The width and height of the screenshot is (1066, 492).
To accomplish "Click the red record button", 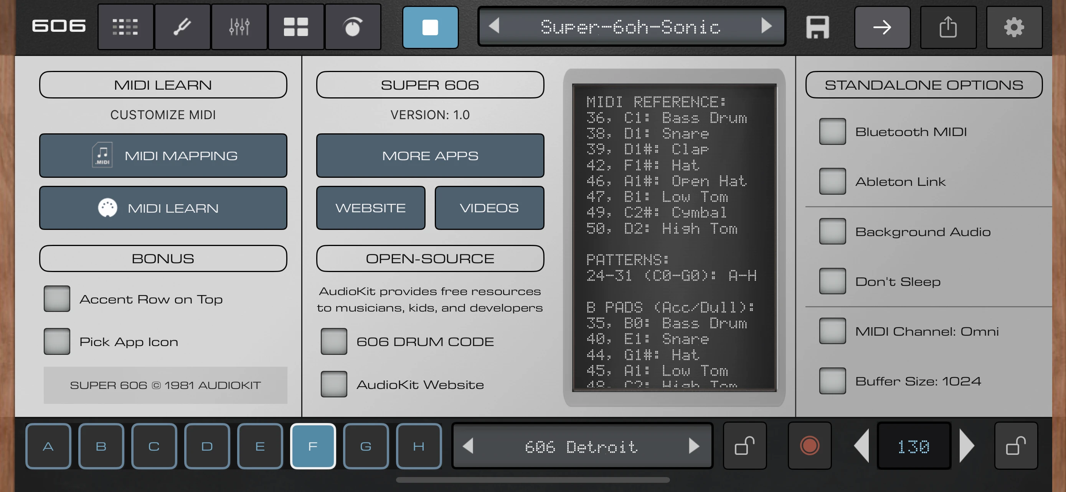I will click(809, 446).
